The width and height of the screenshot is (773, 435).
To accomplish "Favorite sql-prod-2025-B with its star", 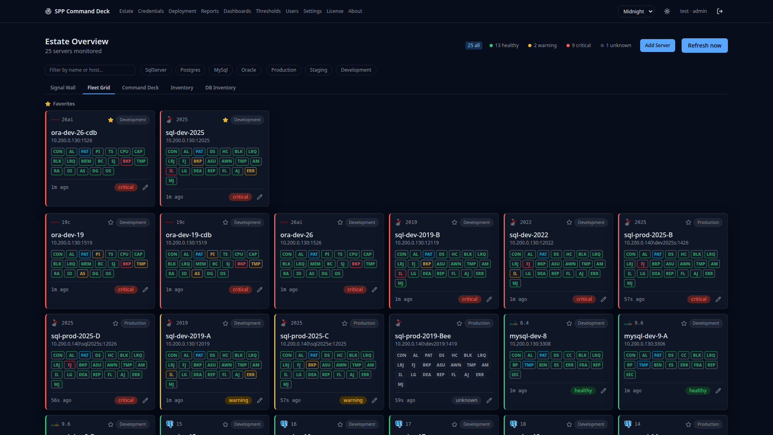I will [x=688, y=222].
